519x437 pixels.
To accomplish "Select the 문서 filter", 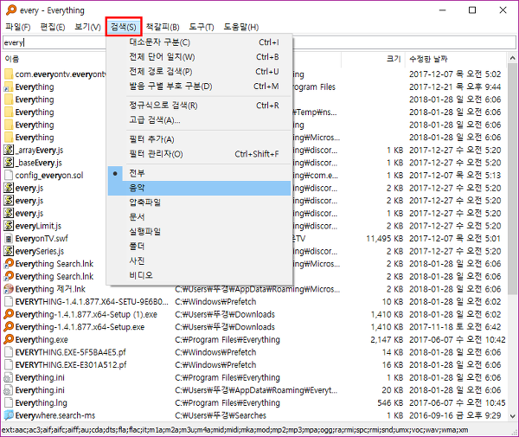I will click(x=199, y=217).
